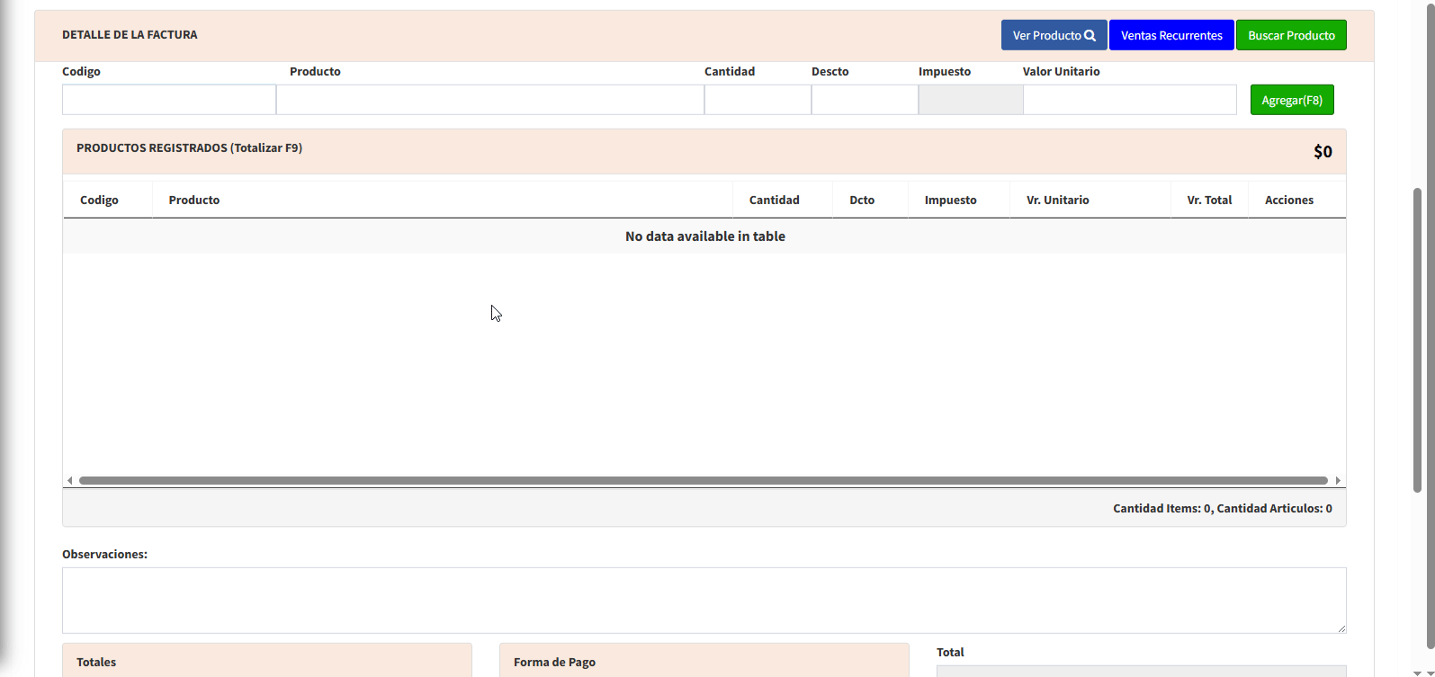Click the Acciones column header
This screenshot has width=1435, height=677.
(x=1288, y=200)
